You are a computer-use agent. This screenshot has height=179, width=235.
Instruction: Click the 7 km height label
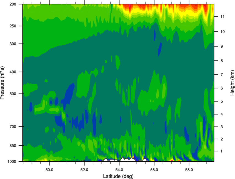pos(221,75)
